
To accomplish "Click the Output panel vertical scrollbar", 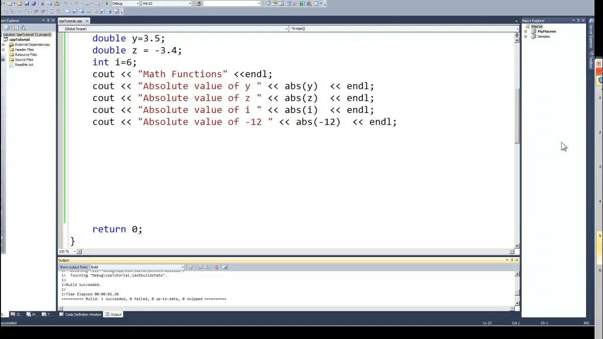I will (x=517, y=289).
